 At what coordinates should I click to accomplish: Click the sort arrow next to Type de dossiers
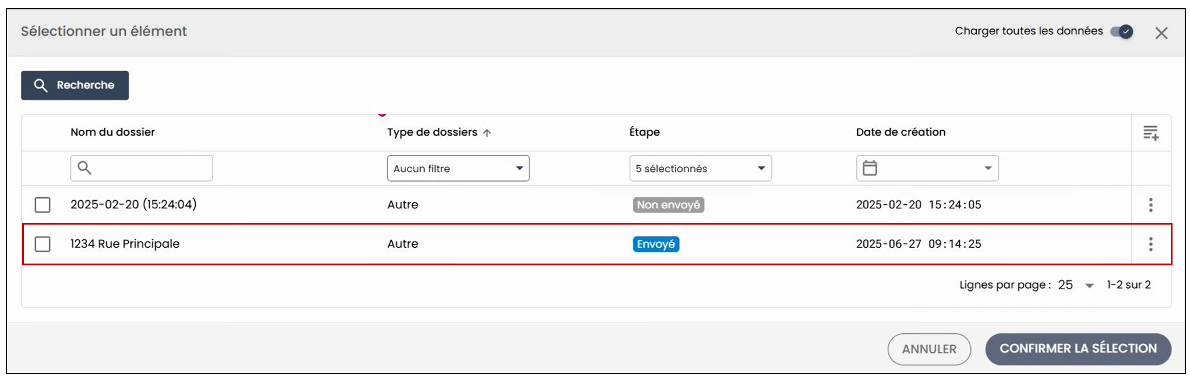(x=487, y=133)
